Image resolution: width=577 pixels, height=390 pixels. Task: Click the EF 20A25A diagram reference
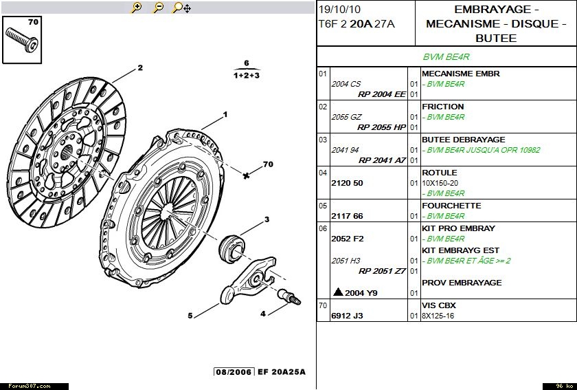pos(281,372)
